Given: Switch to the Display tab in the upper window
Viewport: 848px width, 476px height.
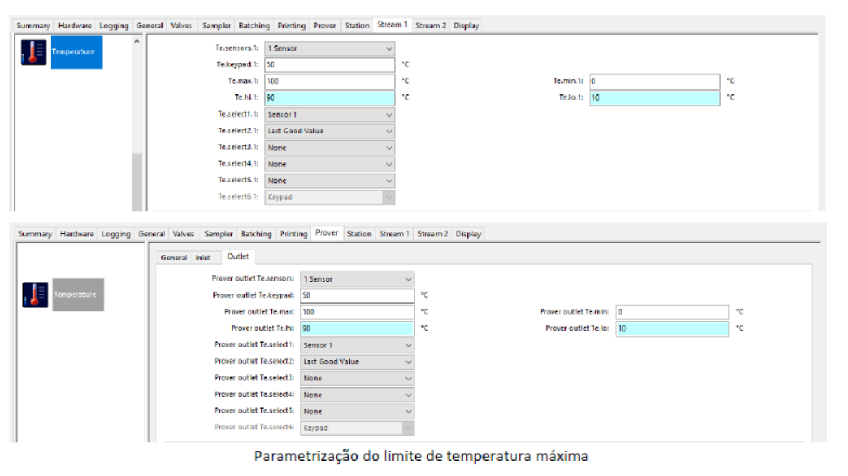Looking at the screenshot, I should coord(466,26).
